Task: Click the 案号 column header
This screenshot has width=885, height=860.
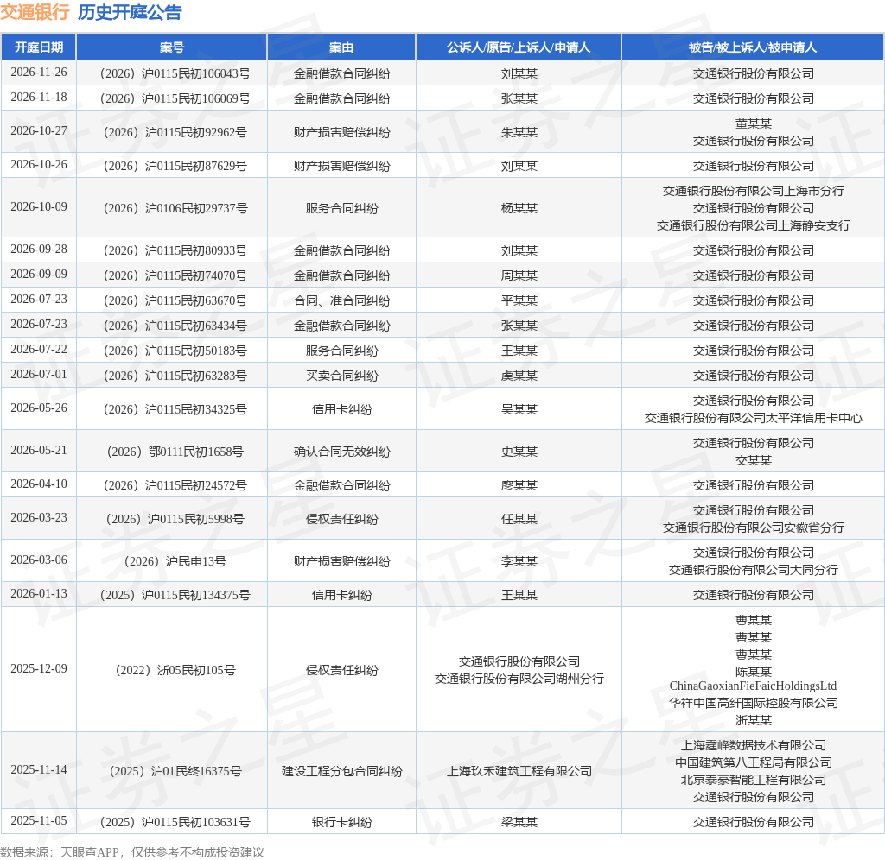Action: coord(172,47)
